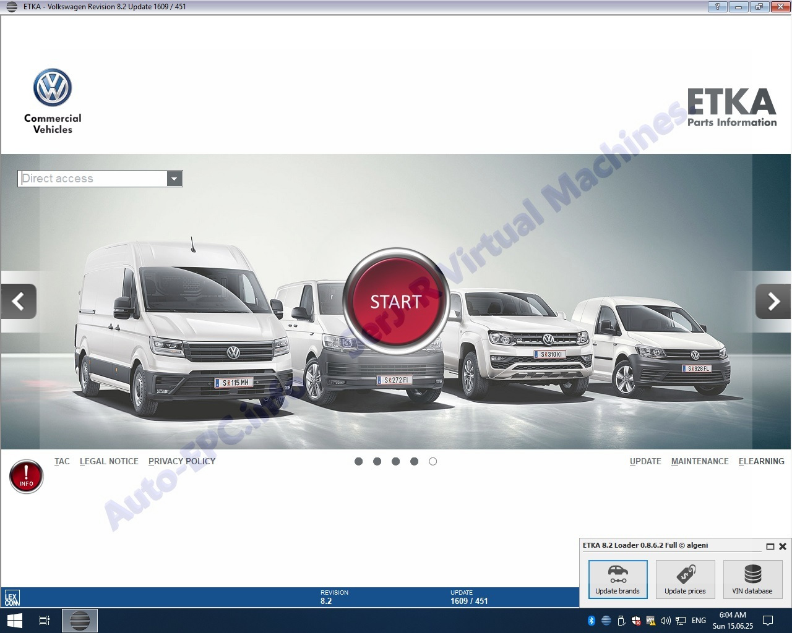Select the third carousel dot indicator
The image size is (792, 633).
click(x=395, y=461)
